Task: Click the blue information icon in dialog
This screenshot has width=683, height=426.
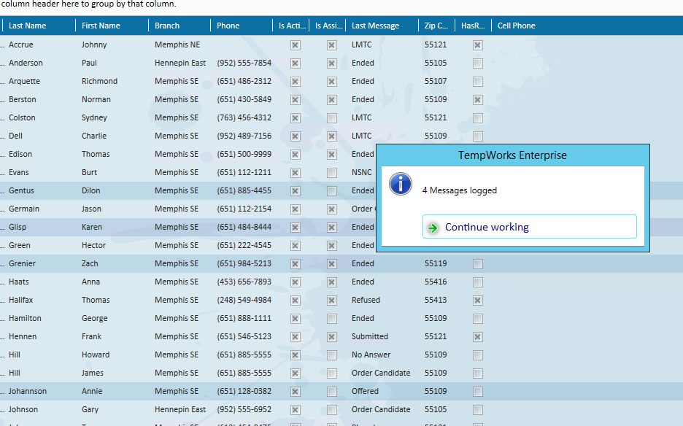Action: tap(401, 184)
